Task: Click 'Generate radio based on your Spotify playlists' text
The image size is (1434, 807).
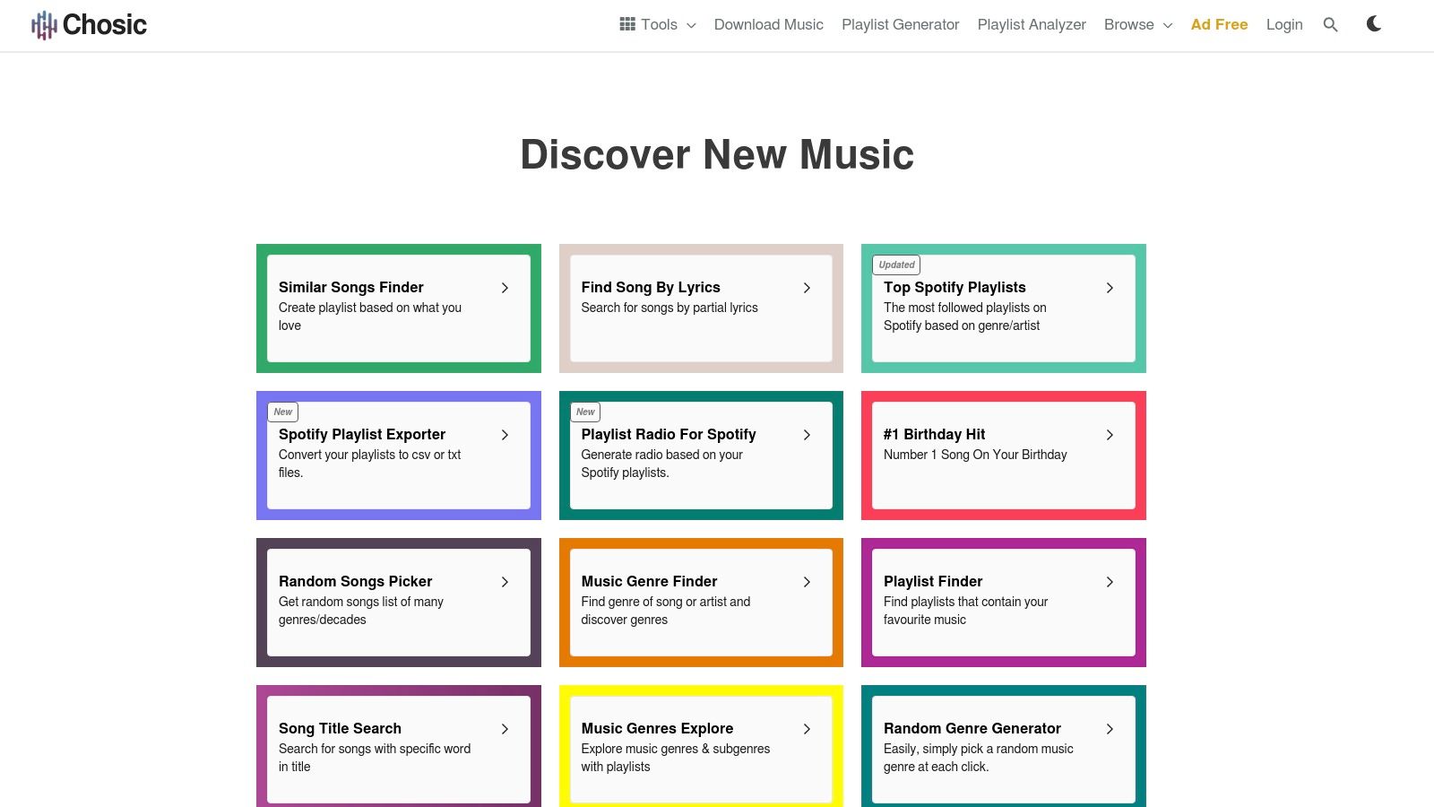Action: pos(661,464)
